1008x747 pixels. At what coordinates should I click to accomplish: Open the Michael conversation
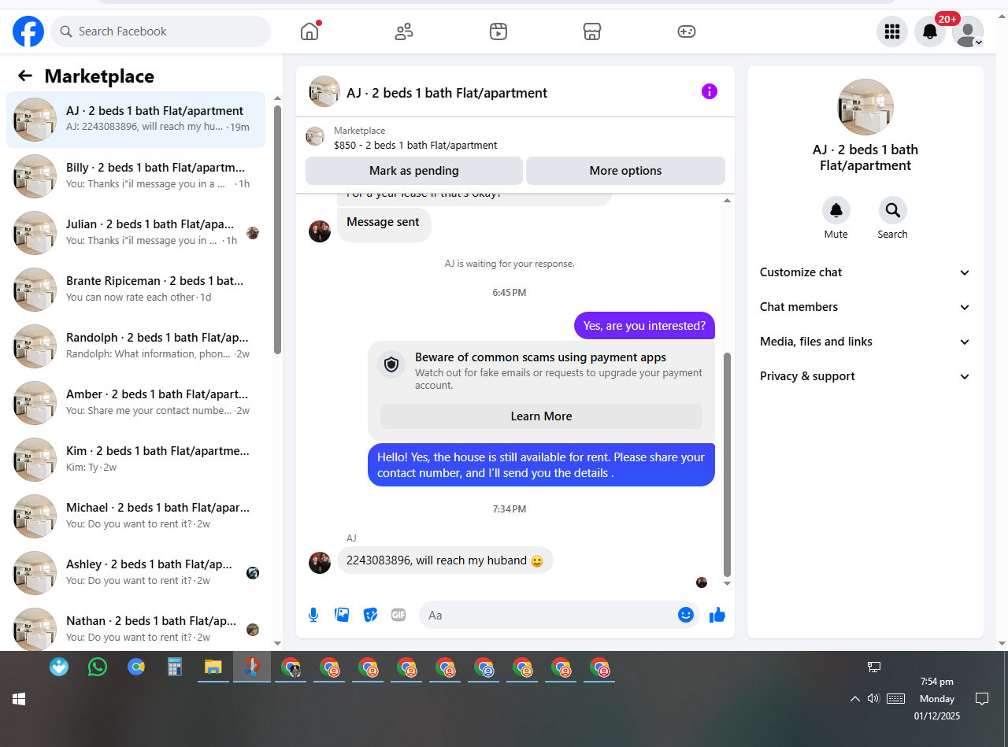coord(135,516)
